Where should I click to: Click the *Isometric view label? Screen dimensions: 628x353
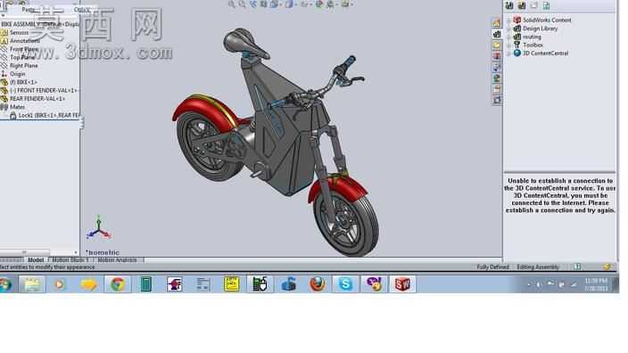click(x=102, y=252)
